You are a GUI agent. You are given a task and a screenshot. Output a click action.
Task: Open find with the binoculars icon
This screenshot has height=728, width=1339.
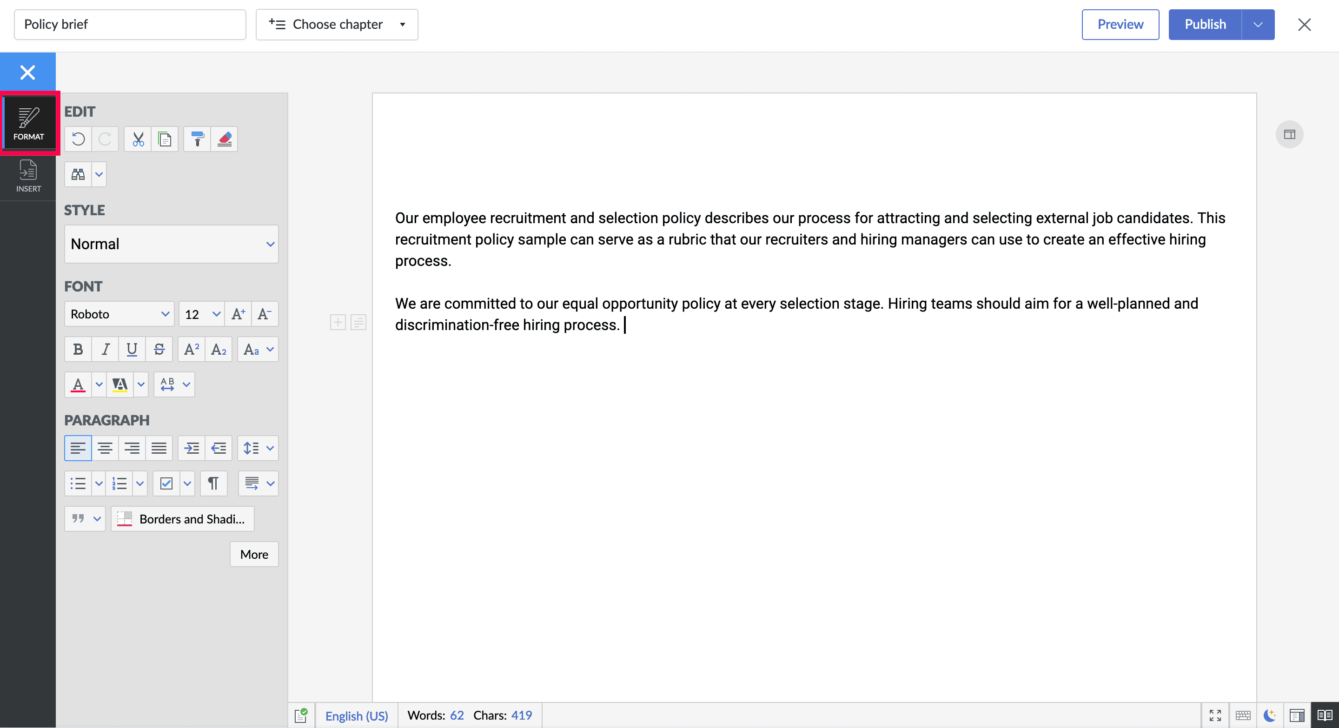click(x=78, y=174)
